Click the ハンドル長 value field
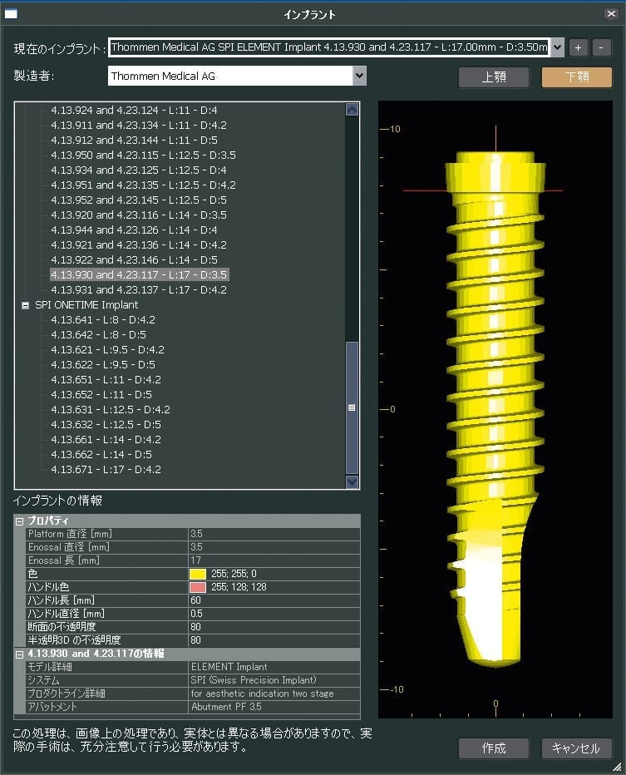This screenshot has height=775, width=626. (x=274, y=600)
